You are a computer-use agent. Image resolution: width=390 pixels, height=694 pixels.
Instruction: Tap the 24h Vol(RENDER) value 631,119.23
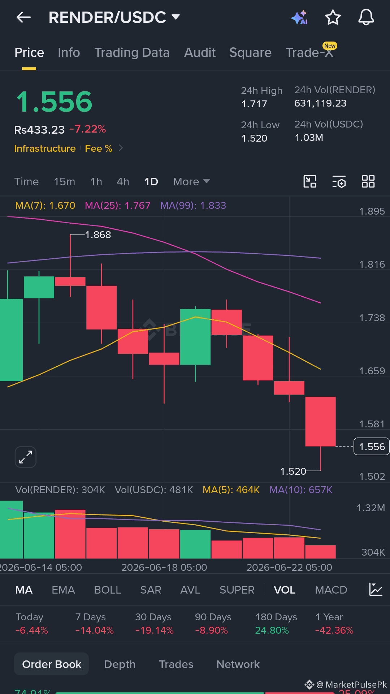point(320,103)
